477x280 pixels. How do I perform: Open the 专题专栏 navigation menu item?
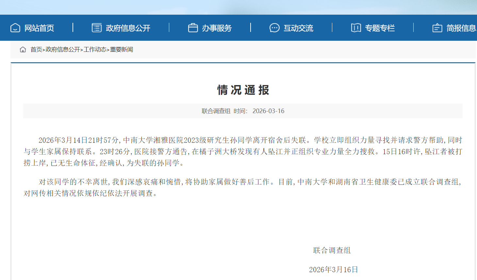click(x=380, y=28)
